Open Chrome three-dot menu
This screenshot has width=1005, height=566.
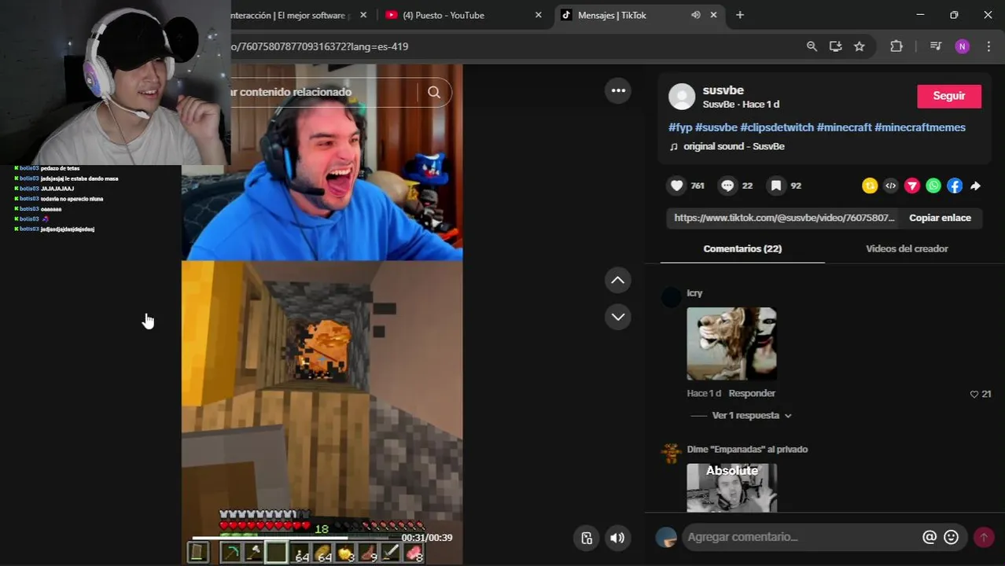(x=988, y=46)
